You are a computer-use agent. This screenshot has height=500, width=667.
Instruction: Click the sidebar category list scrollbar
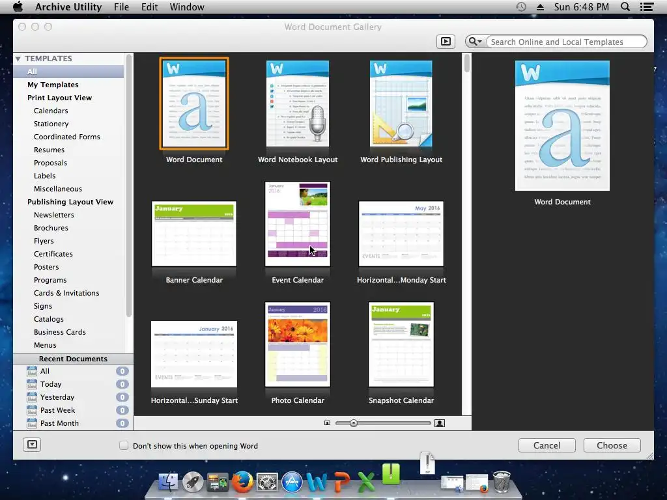129,185
